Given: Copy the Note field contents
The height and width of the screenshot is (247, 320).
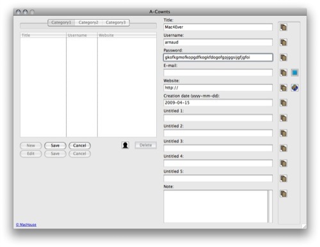Looking at the screenshot, I should (284, 193).
